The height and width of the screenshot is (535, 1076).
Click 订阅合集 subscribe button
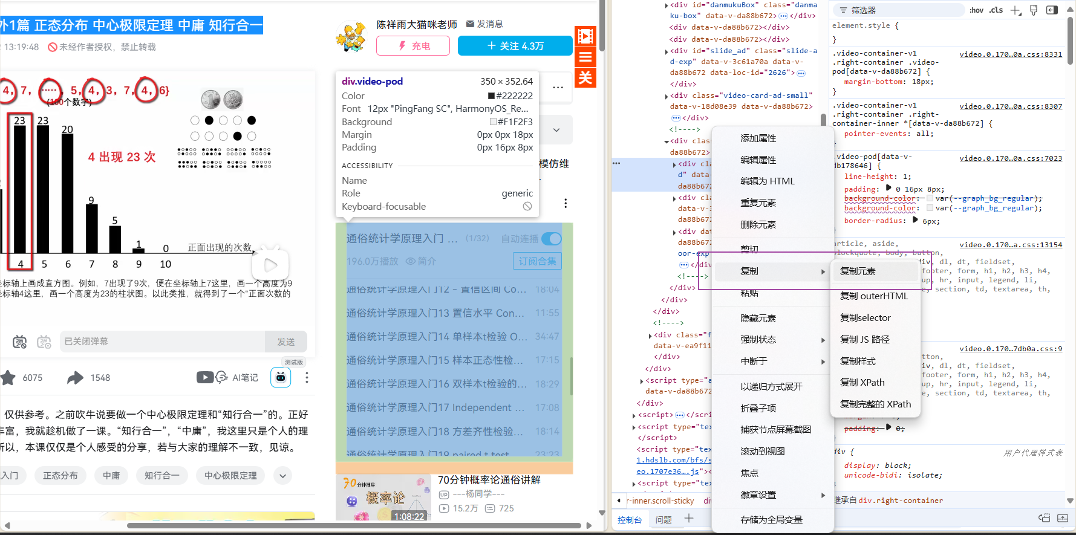pos(537,261)
